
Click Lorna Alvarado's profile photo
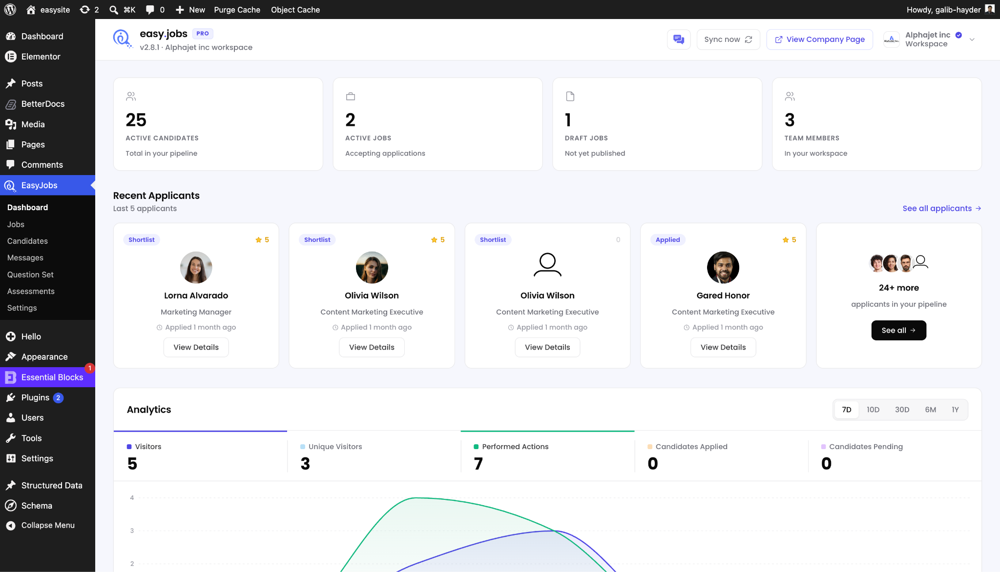click(196, 267)
